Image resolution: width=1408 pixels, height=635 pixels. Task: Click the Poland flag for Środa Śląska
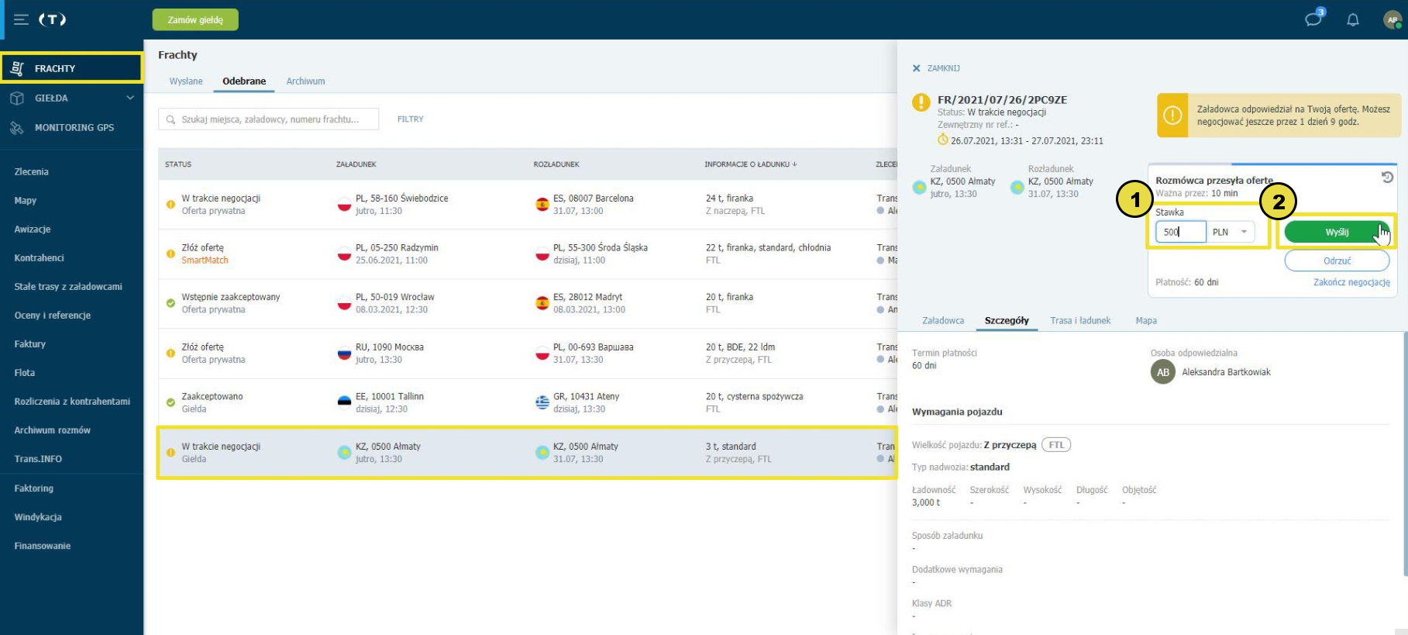coord(542,254)
